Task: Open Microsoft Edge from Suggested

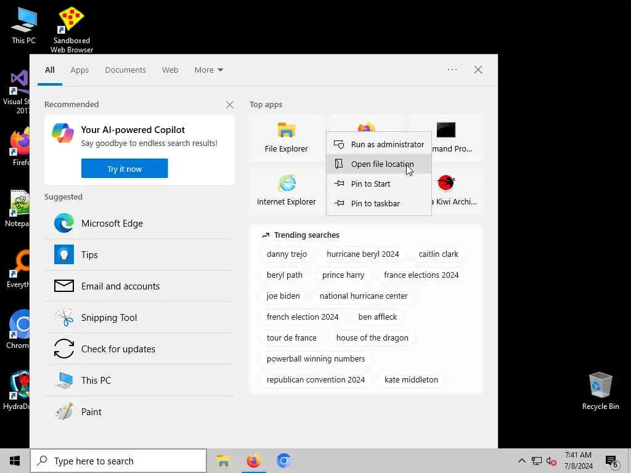Action: tap(140, 223)
